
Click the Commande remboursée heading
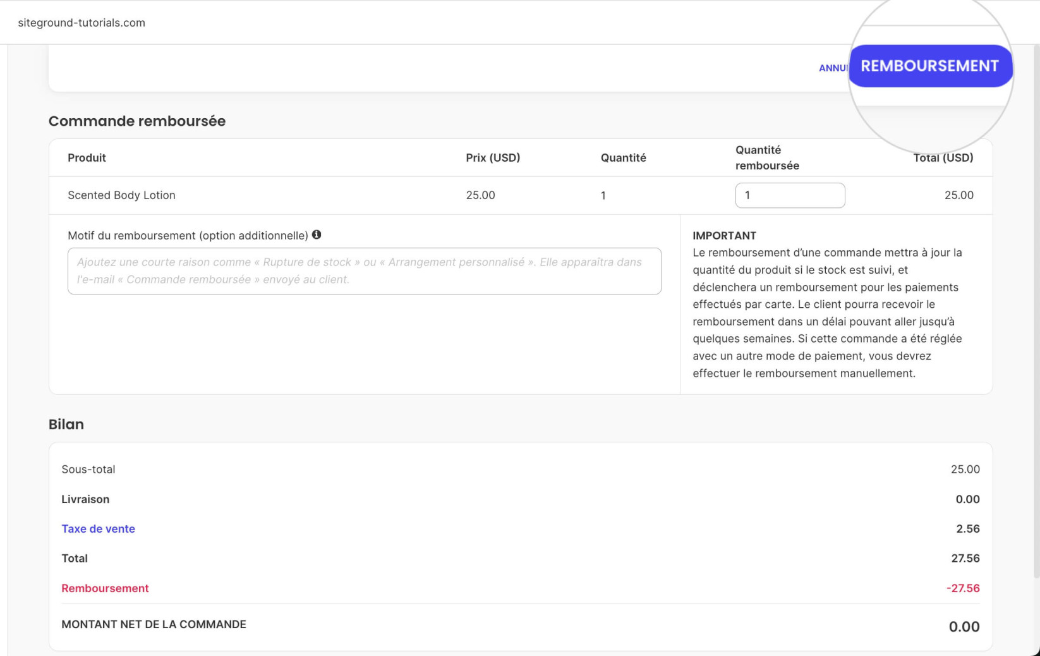click(137, 121)
